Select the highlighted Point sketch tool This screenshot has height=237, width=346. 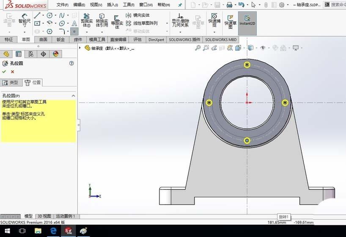pyautogui.click(x=74, y=32)
